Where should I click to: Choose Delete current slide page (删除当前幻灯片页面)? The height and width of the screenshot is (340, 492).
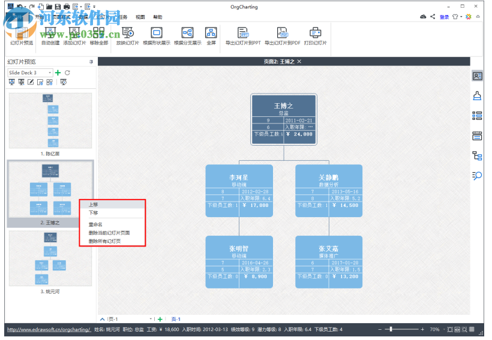(113, 233)
